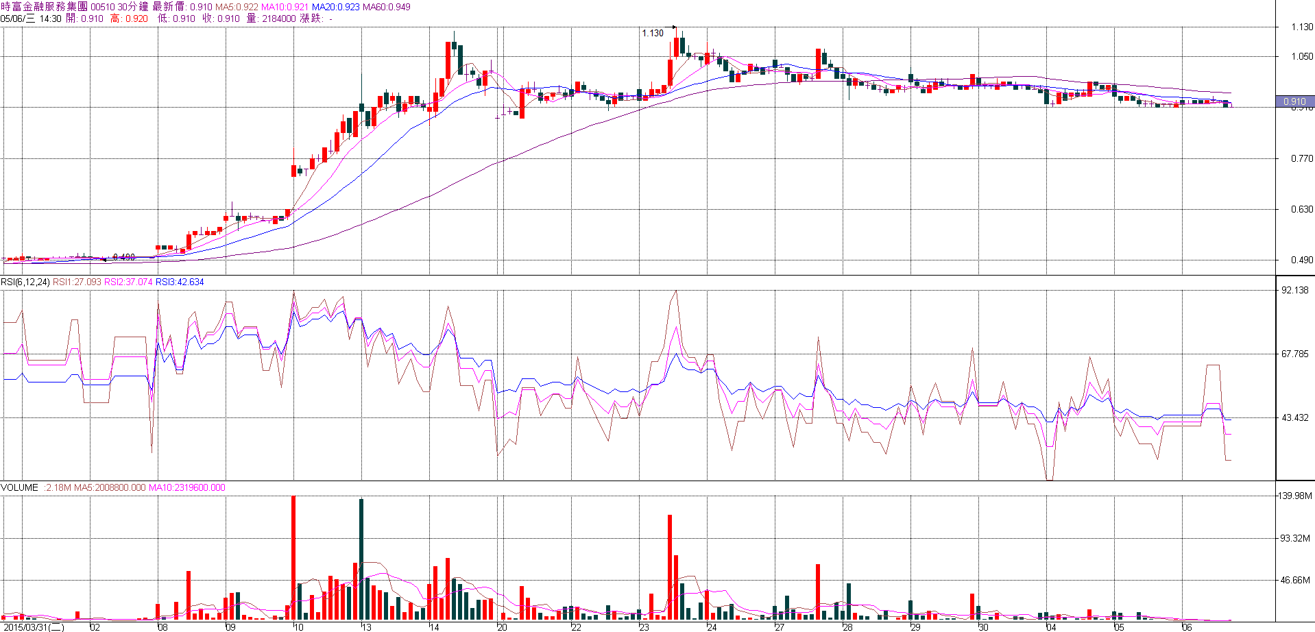Click the tall dark green volume bar on day 13
Image resolution: width=1315 pixels, height=632 pixels.
click(x=361, y=559)
